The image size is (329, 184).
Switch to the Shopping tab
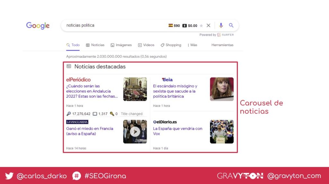171,45
